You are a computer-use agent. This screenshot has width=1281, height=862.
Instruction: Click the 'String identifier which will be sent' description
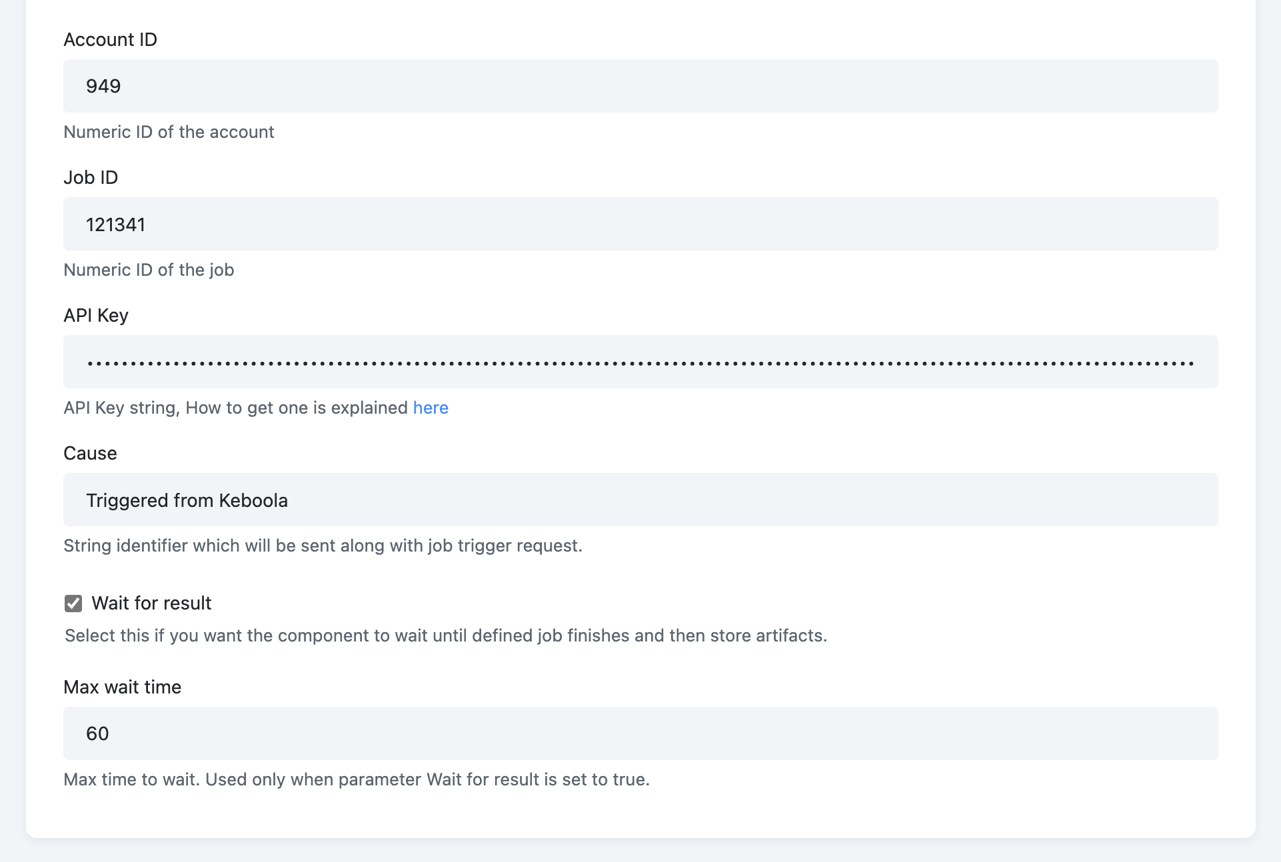click(323, 546)
